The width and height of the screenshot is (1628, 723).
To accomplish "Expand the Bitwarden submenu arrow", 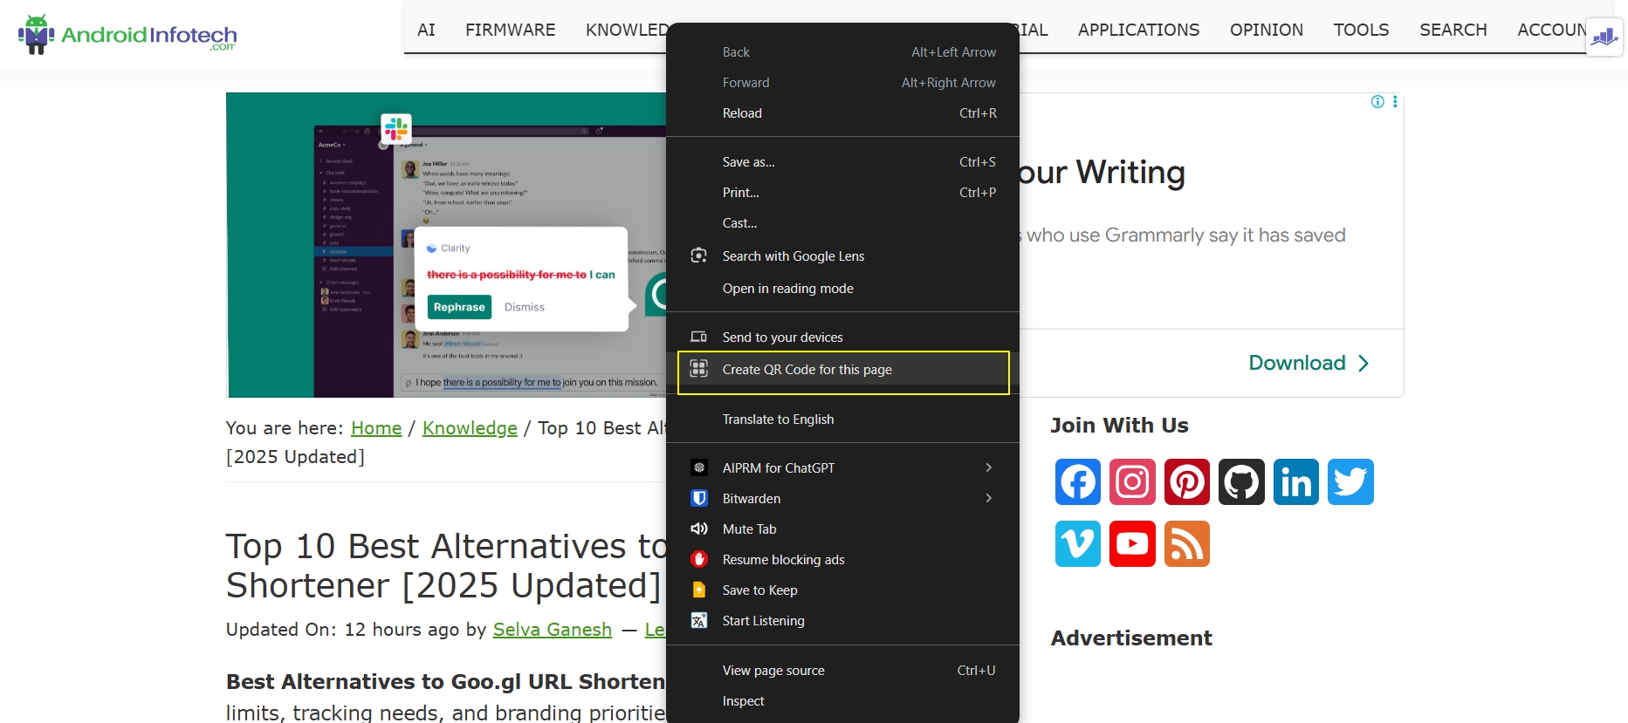I will pyautogui.click(x=988, y=498).
